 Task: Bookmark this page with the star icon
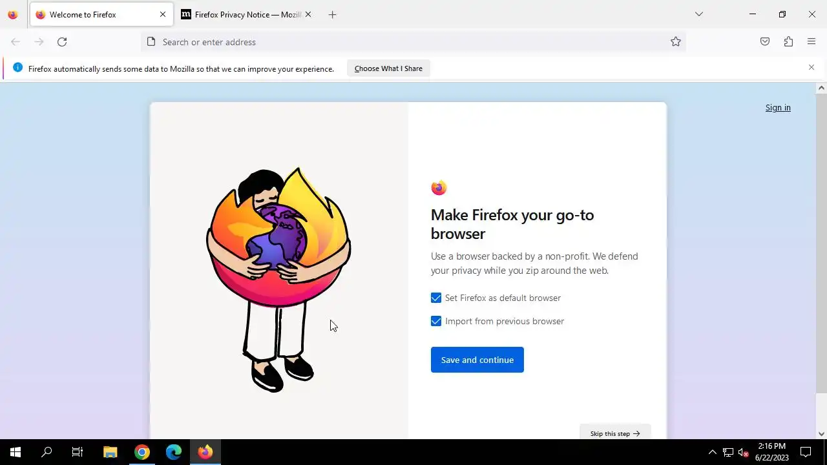coord(676,42)
